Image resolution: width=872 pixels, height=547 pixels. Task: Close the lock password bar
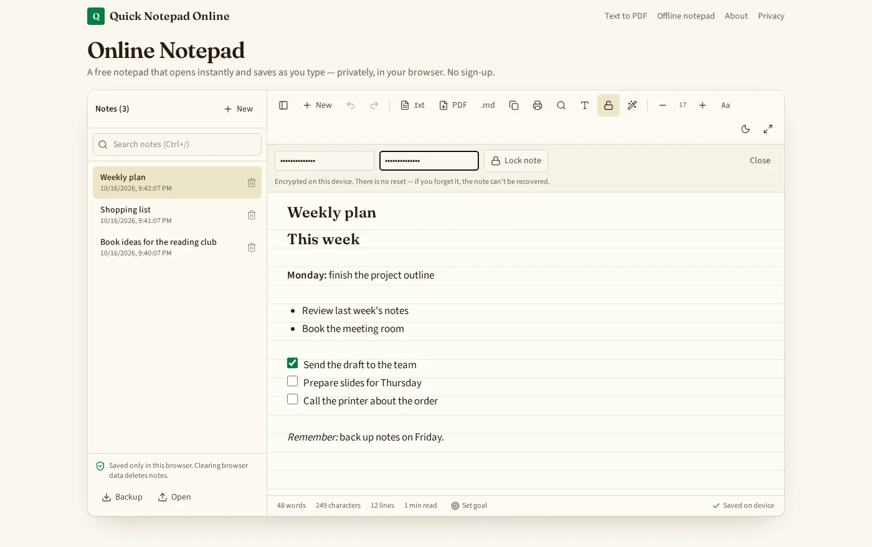pos(760,161)
